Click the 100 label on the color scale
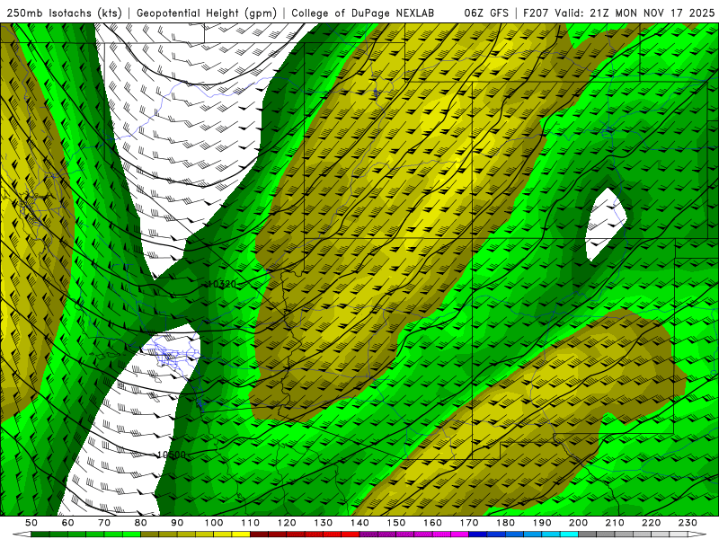This screenshot has height=539, width=719. coord(214,523)
